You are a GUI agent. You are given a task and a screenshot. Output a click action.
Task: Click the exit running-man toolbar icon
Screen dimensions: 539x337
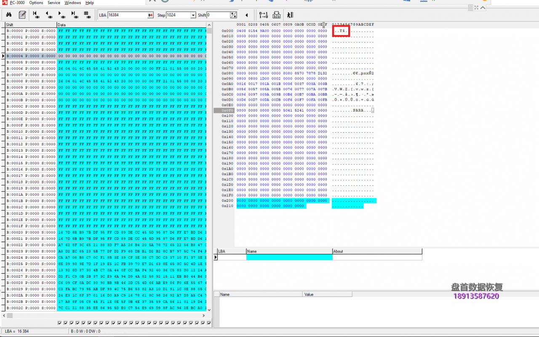point(290,15)
